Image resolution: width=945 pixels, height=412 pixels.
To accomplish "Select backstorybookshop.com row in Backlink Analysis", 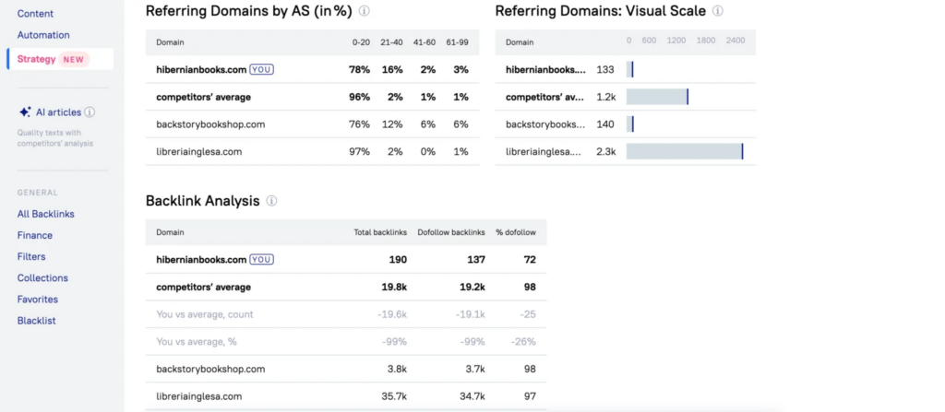I will pyautogui.click(x=210, y=369).
